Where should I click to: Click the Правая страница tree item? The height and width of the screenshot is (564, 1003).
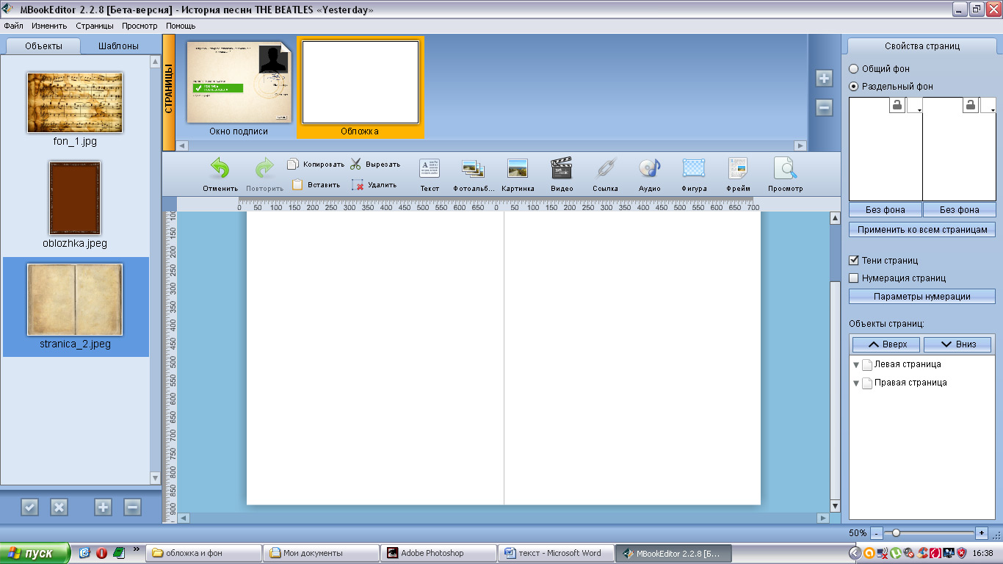[910, 383]
